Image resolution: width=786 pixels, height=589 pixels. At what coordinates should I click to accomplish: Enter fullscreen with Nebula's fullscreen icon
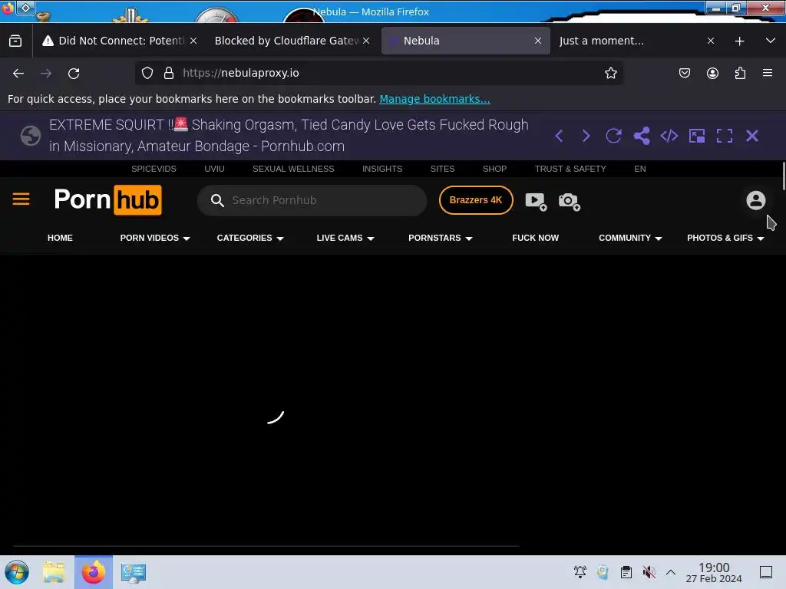725,136
